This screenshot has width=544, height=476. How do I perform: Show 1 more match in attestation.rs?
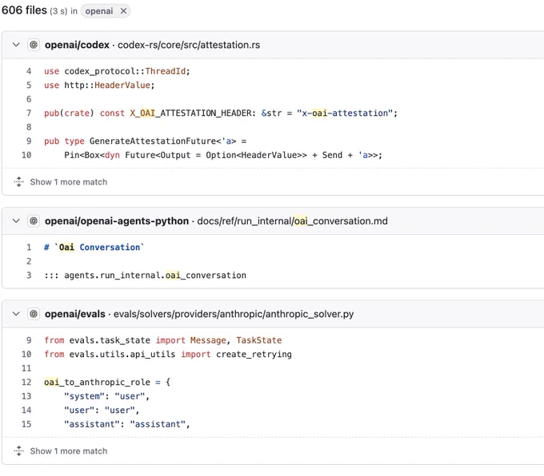pyautogui.click(x=69, y=182)
